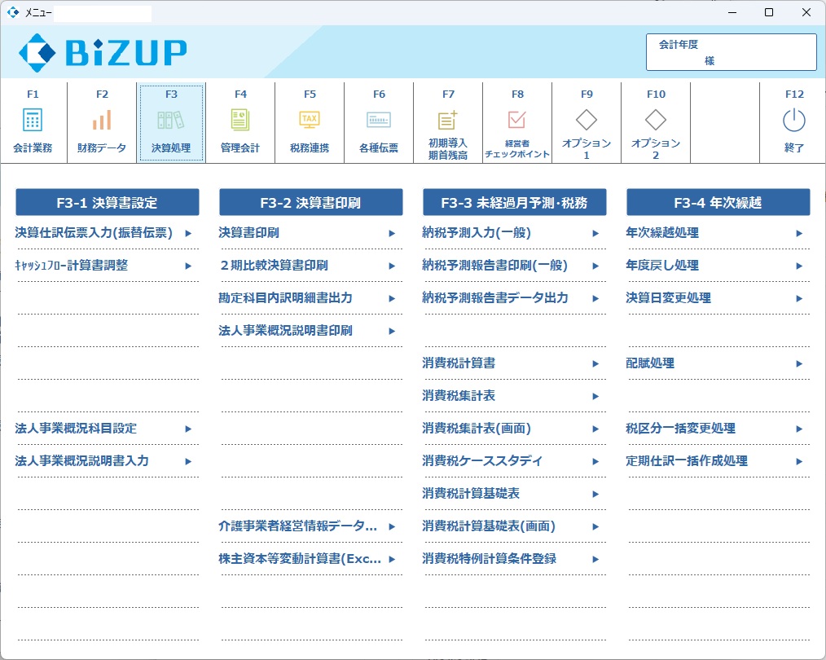Open 消費税集計表(画面)
This screenshot has height=660, width=826.
click(x=477, y=429)
